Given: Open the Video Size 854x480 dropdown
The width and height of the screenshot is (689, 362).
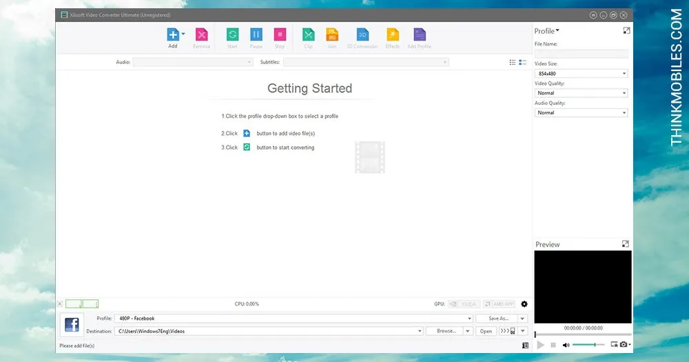Looking at the screenshot, I should pyautogui.click(x=581, y=74).
